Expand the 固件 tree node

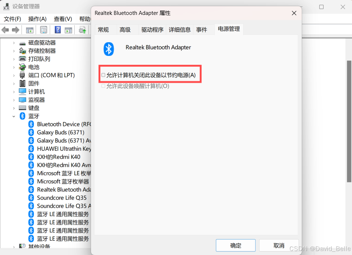[x=14, y=84]
